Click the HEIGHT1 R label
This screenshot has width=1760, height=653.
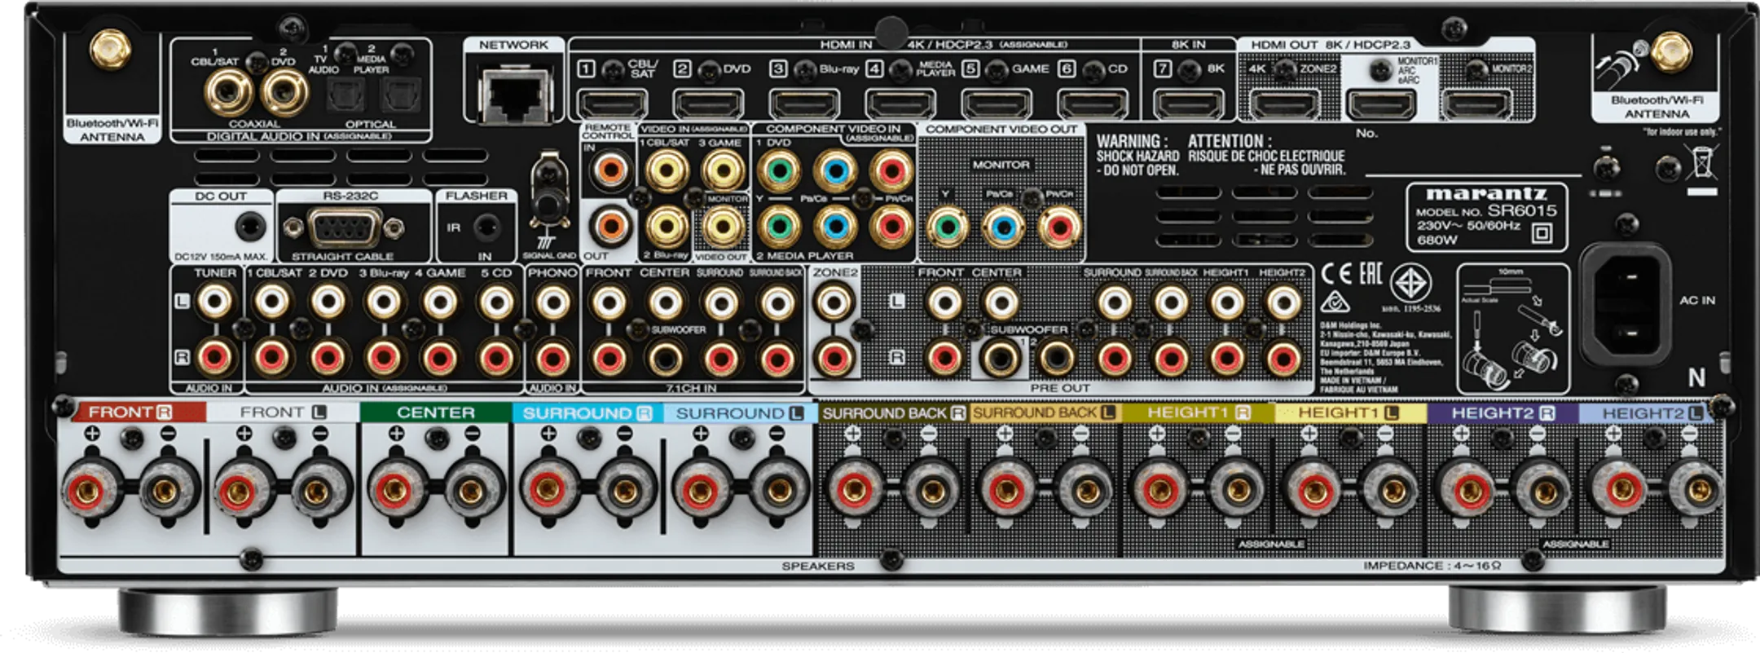click(x=1198, y=413)
